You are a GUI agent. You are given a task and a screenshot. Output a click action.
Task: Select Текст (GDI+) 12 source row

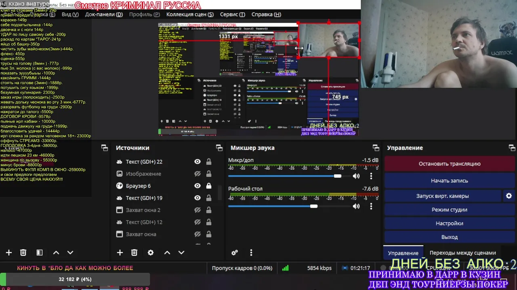(164, 222)
